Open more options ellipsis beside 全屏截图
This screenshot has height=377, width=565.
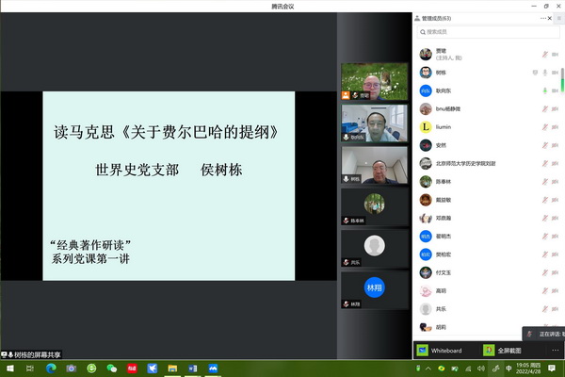(556, 350)
